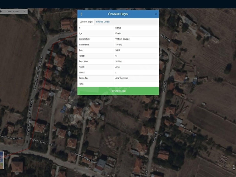The width and height of the screenshot is (236, 177).
Task: Click the Pafta row label
Action: click(x=81, y=84)
